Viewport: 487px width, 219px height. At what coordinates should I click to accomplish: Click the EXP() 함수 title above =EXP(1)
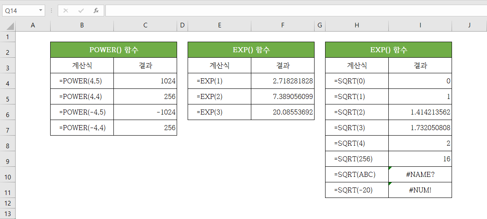[x=251, y=50]
